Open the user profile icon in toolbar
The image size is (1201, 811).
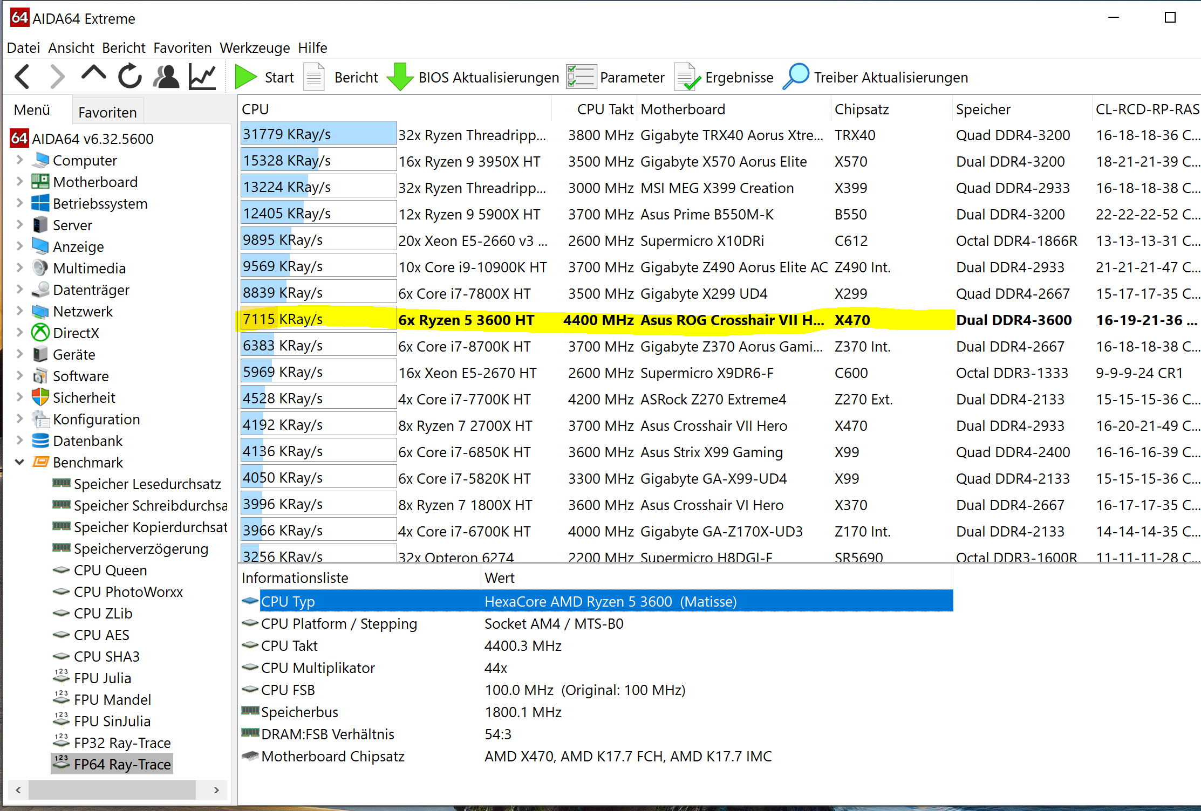pos(166,77)
